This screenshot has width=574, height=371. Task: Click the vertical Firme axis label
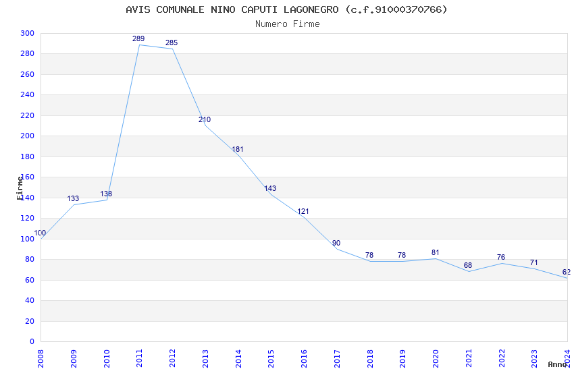pos(20,188)
